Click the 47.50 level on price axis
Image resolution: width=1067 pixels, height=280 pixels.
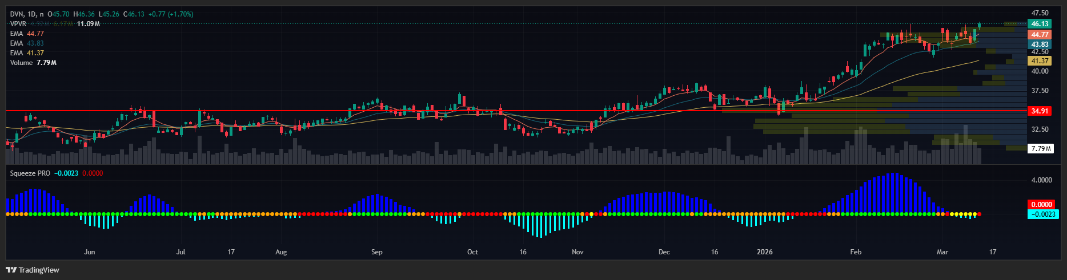click(x=1040, y=13)
